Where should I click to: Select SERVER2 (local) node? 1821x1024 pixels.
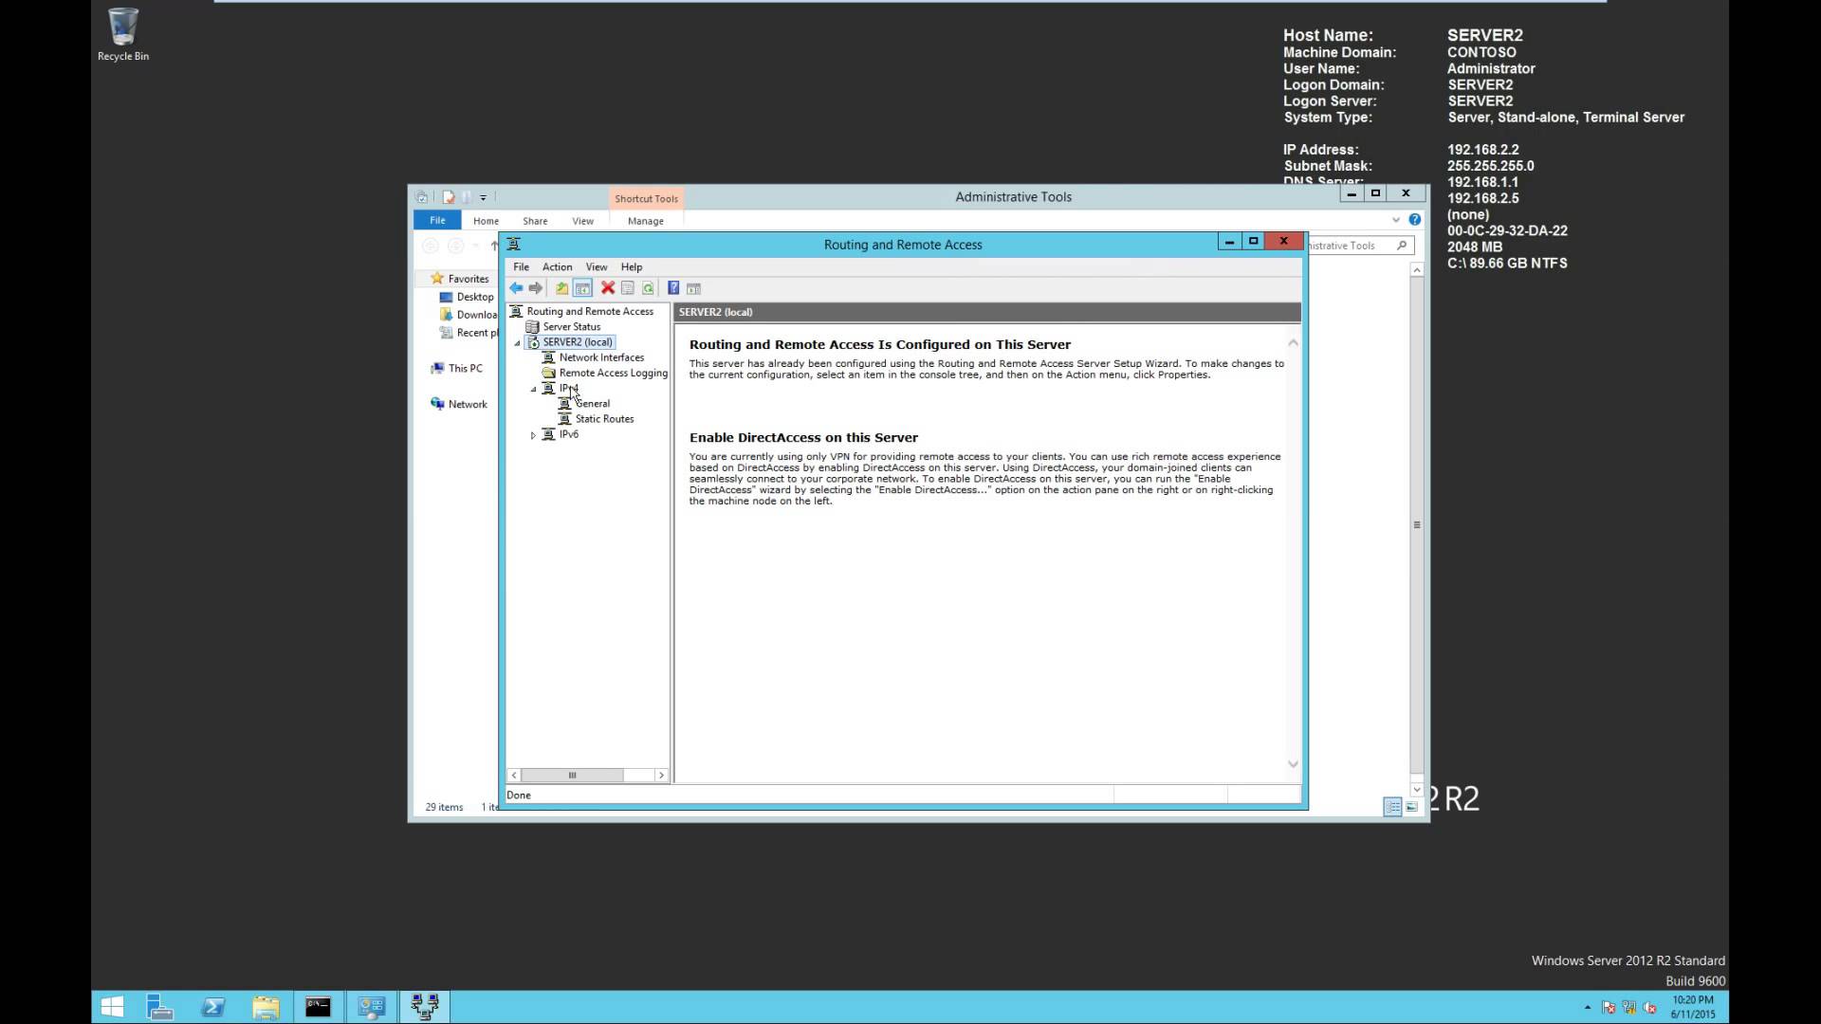click(578, 342)
